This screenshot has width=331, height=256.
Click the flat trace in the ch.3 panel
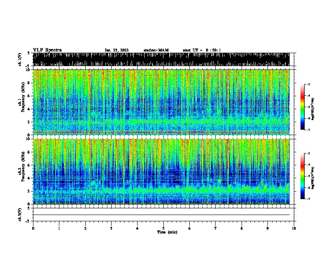[x=161, y=215]
